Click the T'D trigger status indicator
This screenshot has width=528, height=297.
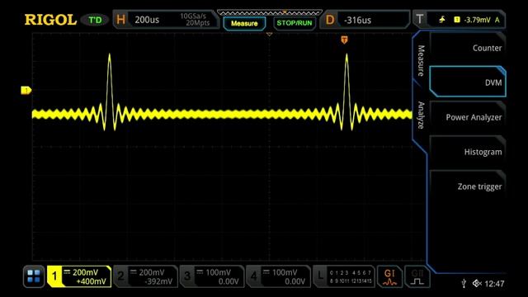pyautogui.click(x=95, y=20)
